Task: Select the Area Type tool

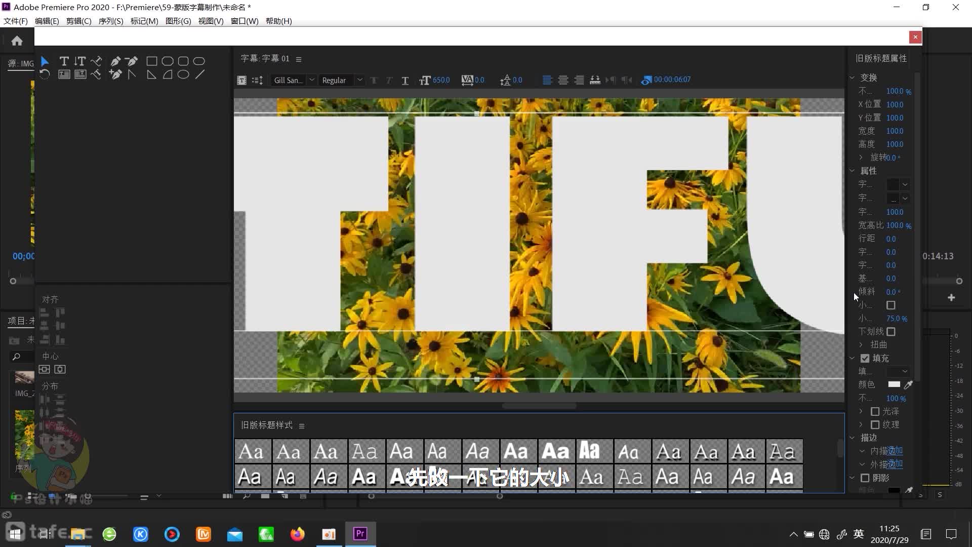Action: (x=64, y=74)
